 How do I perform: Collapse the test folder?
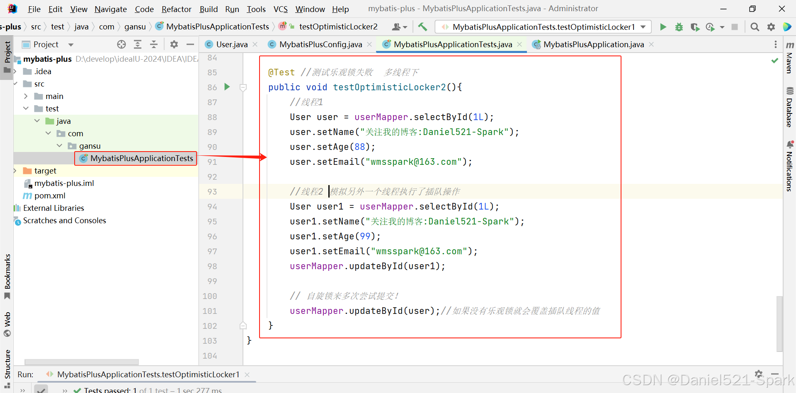coord(26,108)
